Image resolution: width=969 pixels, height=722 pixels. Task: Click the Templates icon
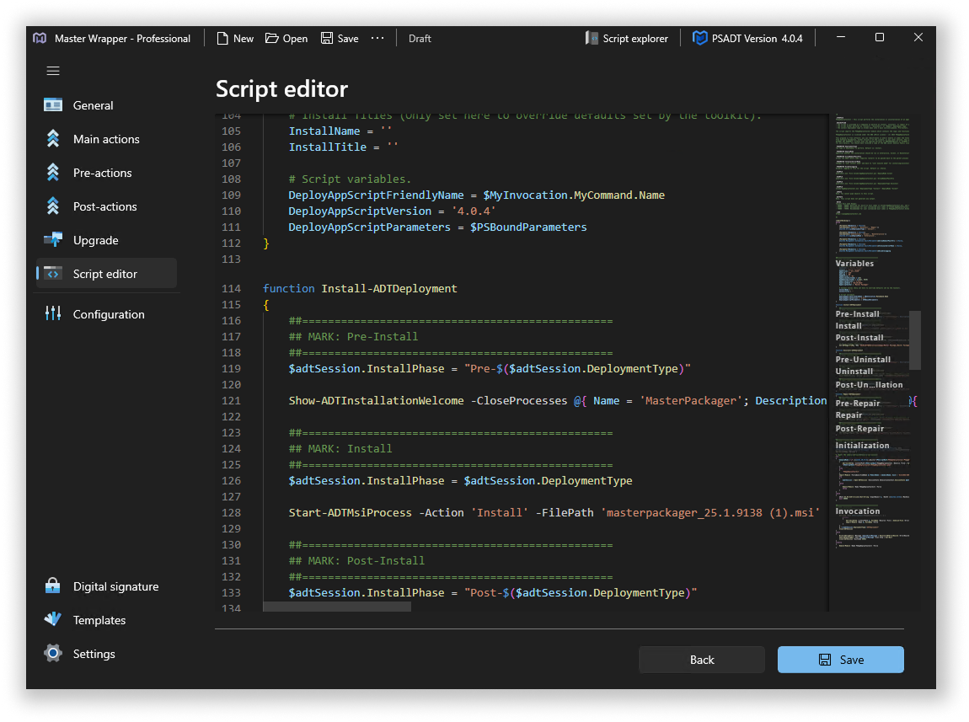(53, 620)
